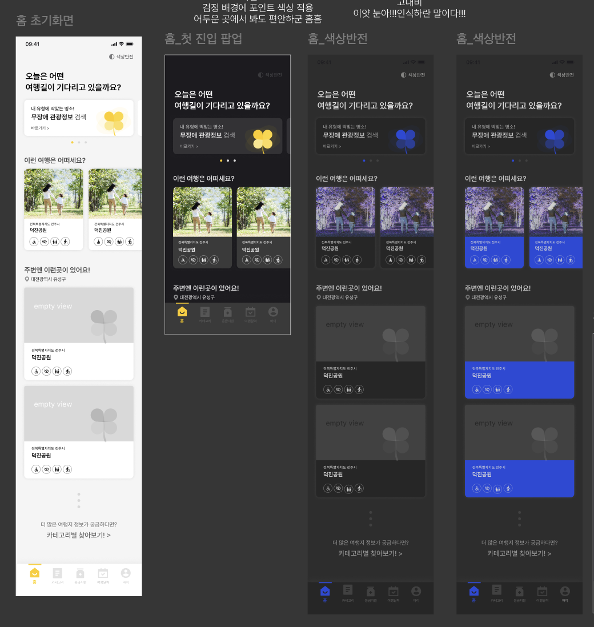
Task: Tap 카테고리 icon in blue-card 홈_색상반전 frame
Action: click(x=497, y=590)
